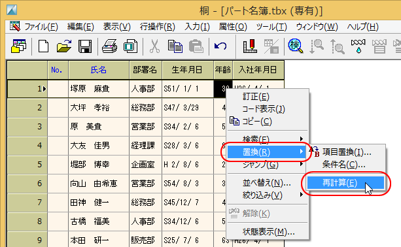Click the copy icon in toolbar
This screenshot has width=401, height=247.
[175, 46]
